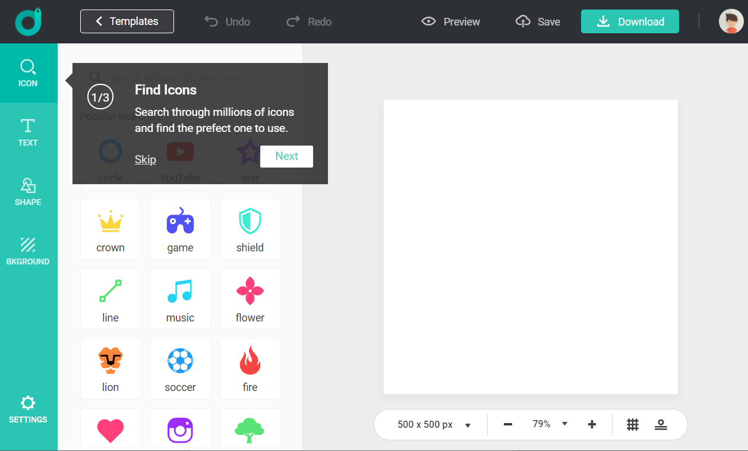Switch to the TEXT tab
This screenshot has width=748, height=451.
pos(28,133)
